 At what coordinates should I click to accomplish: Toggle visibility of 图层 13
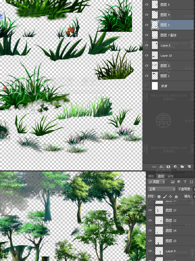pyautogui.click(x=150, y=241)
